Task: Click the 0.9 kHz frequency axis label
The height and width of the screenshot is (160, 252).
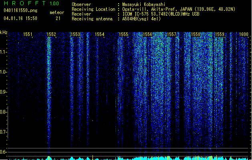Action: point(3,92)
